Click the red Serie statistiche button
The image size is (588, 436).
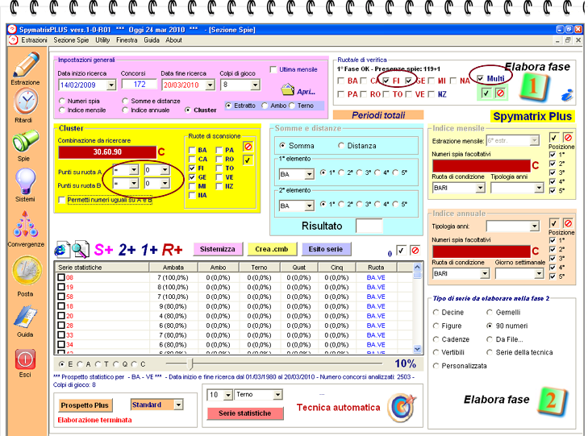[245, 413]
